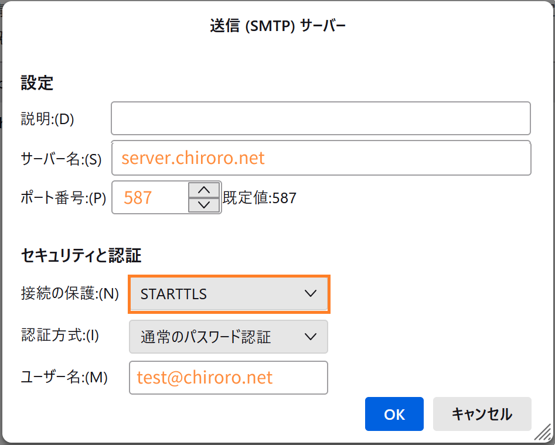Open the STARTTLS connection security dropdown

[229, 294]
